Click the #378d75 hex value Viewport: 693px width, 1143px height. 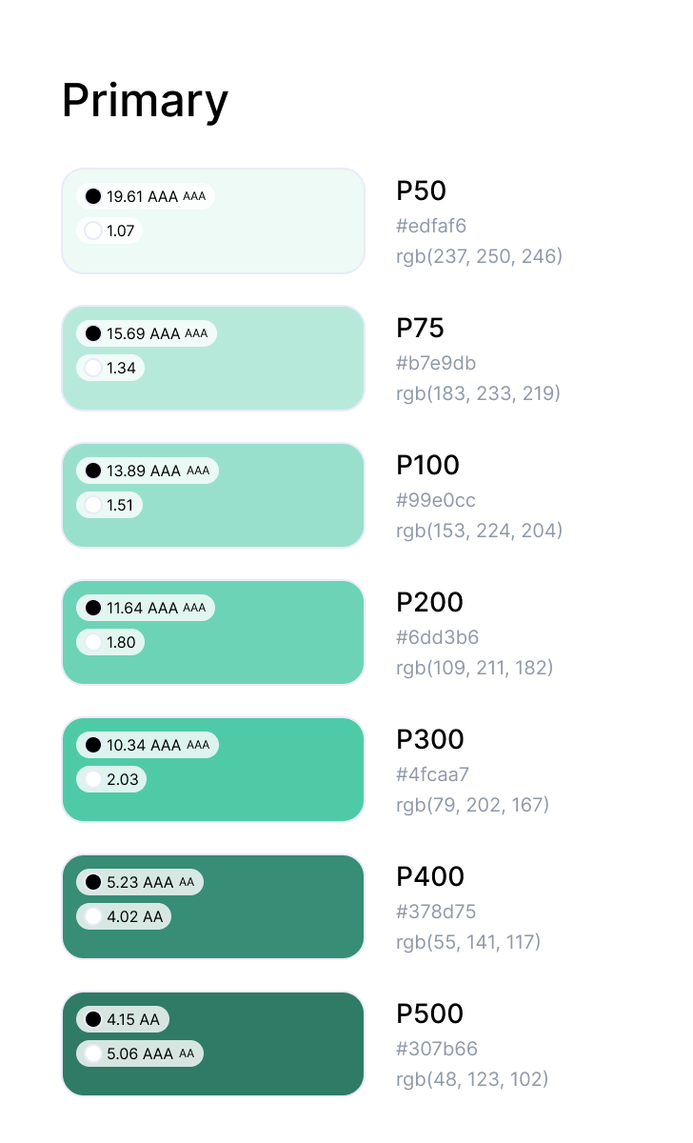pyautogui.click(x=436, y=912)
